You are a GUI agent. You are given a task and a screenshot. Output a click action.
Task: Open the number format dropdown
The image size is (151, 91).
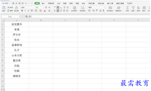point(104,7)
